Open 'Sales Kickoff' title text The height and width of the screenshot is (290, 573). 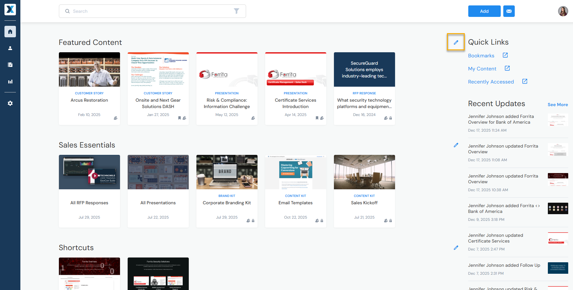pos(364,203)
